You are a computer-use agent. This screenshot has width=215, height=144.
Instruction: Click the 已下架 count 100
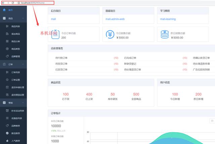coord(66,94)
